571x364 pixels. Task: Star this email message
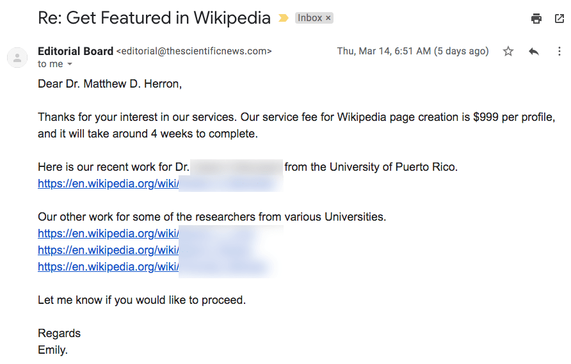point(508,51)
